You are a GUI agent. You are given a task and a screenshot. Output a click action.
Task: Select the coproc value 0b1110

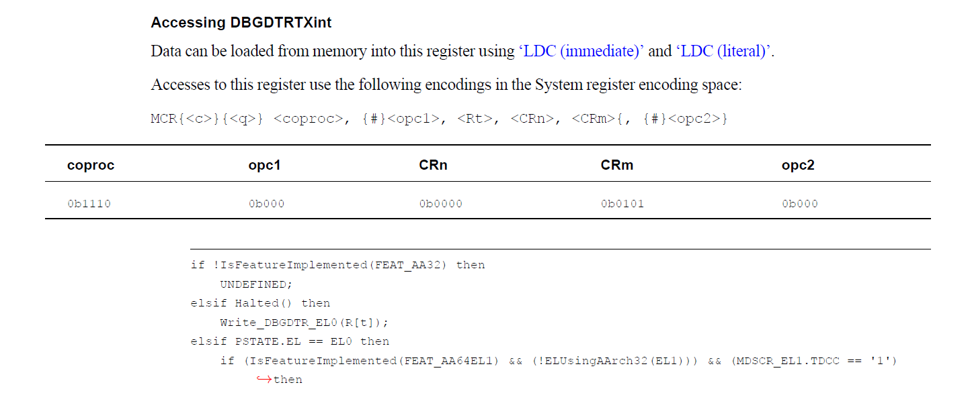pos(89,204)
